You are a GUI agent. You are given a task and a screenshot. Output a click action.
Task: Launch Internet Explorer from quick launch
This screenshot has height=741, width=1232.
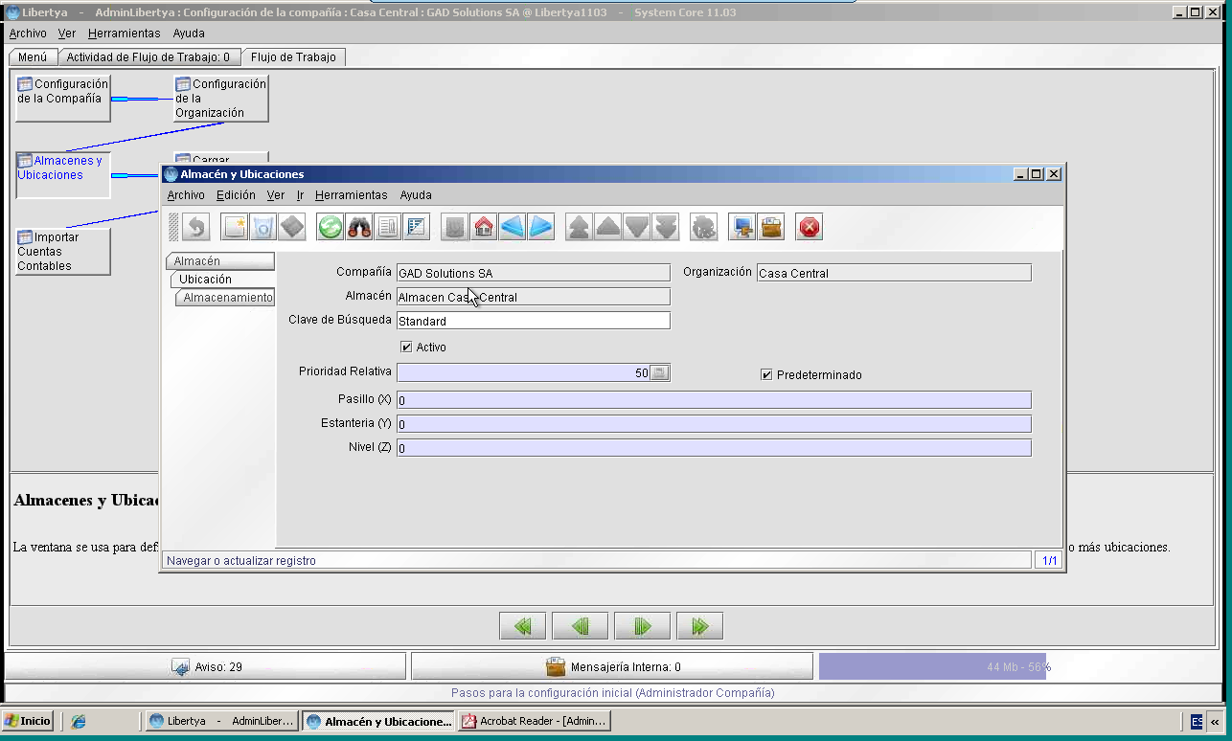[80, 721]
